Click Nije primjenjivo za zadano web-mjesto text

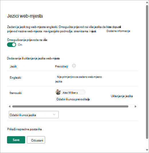[79, 77]
